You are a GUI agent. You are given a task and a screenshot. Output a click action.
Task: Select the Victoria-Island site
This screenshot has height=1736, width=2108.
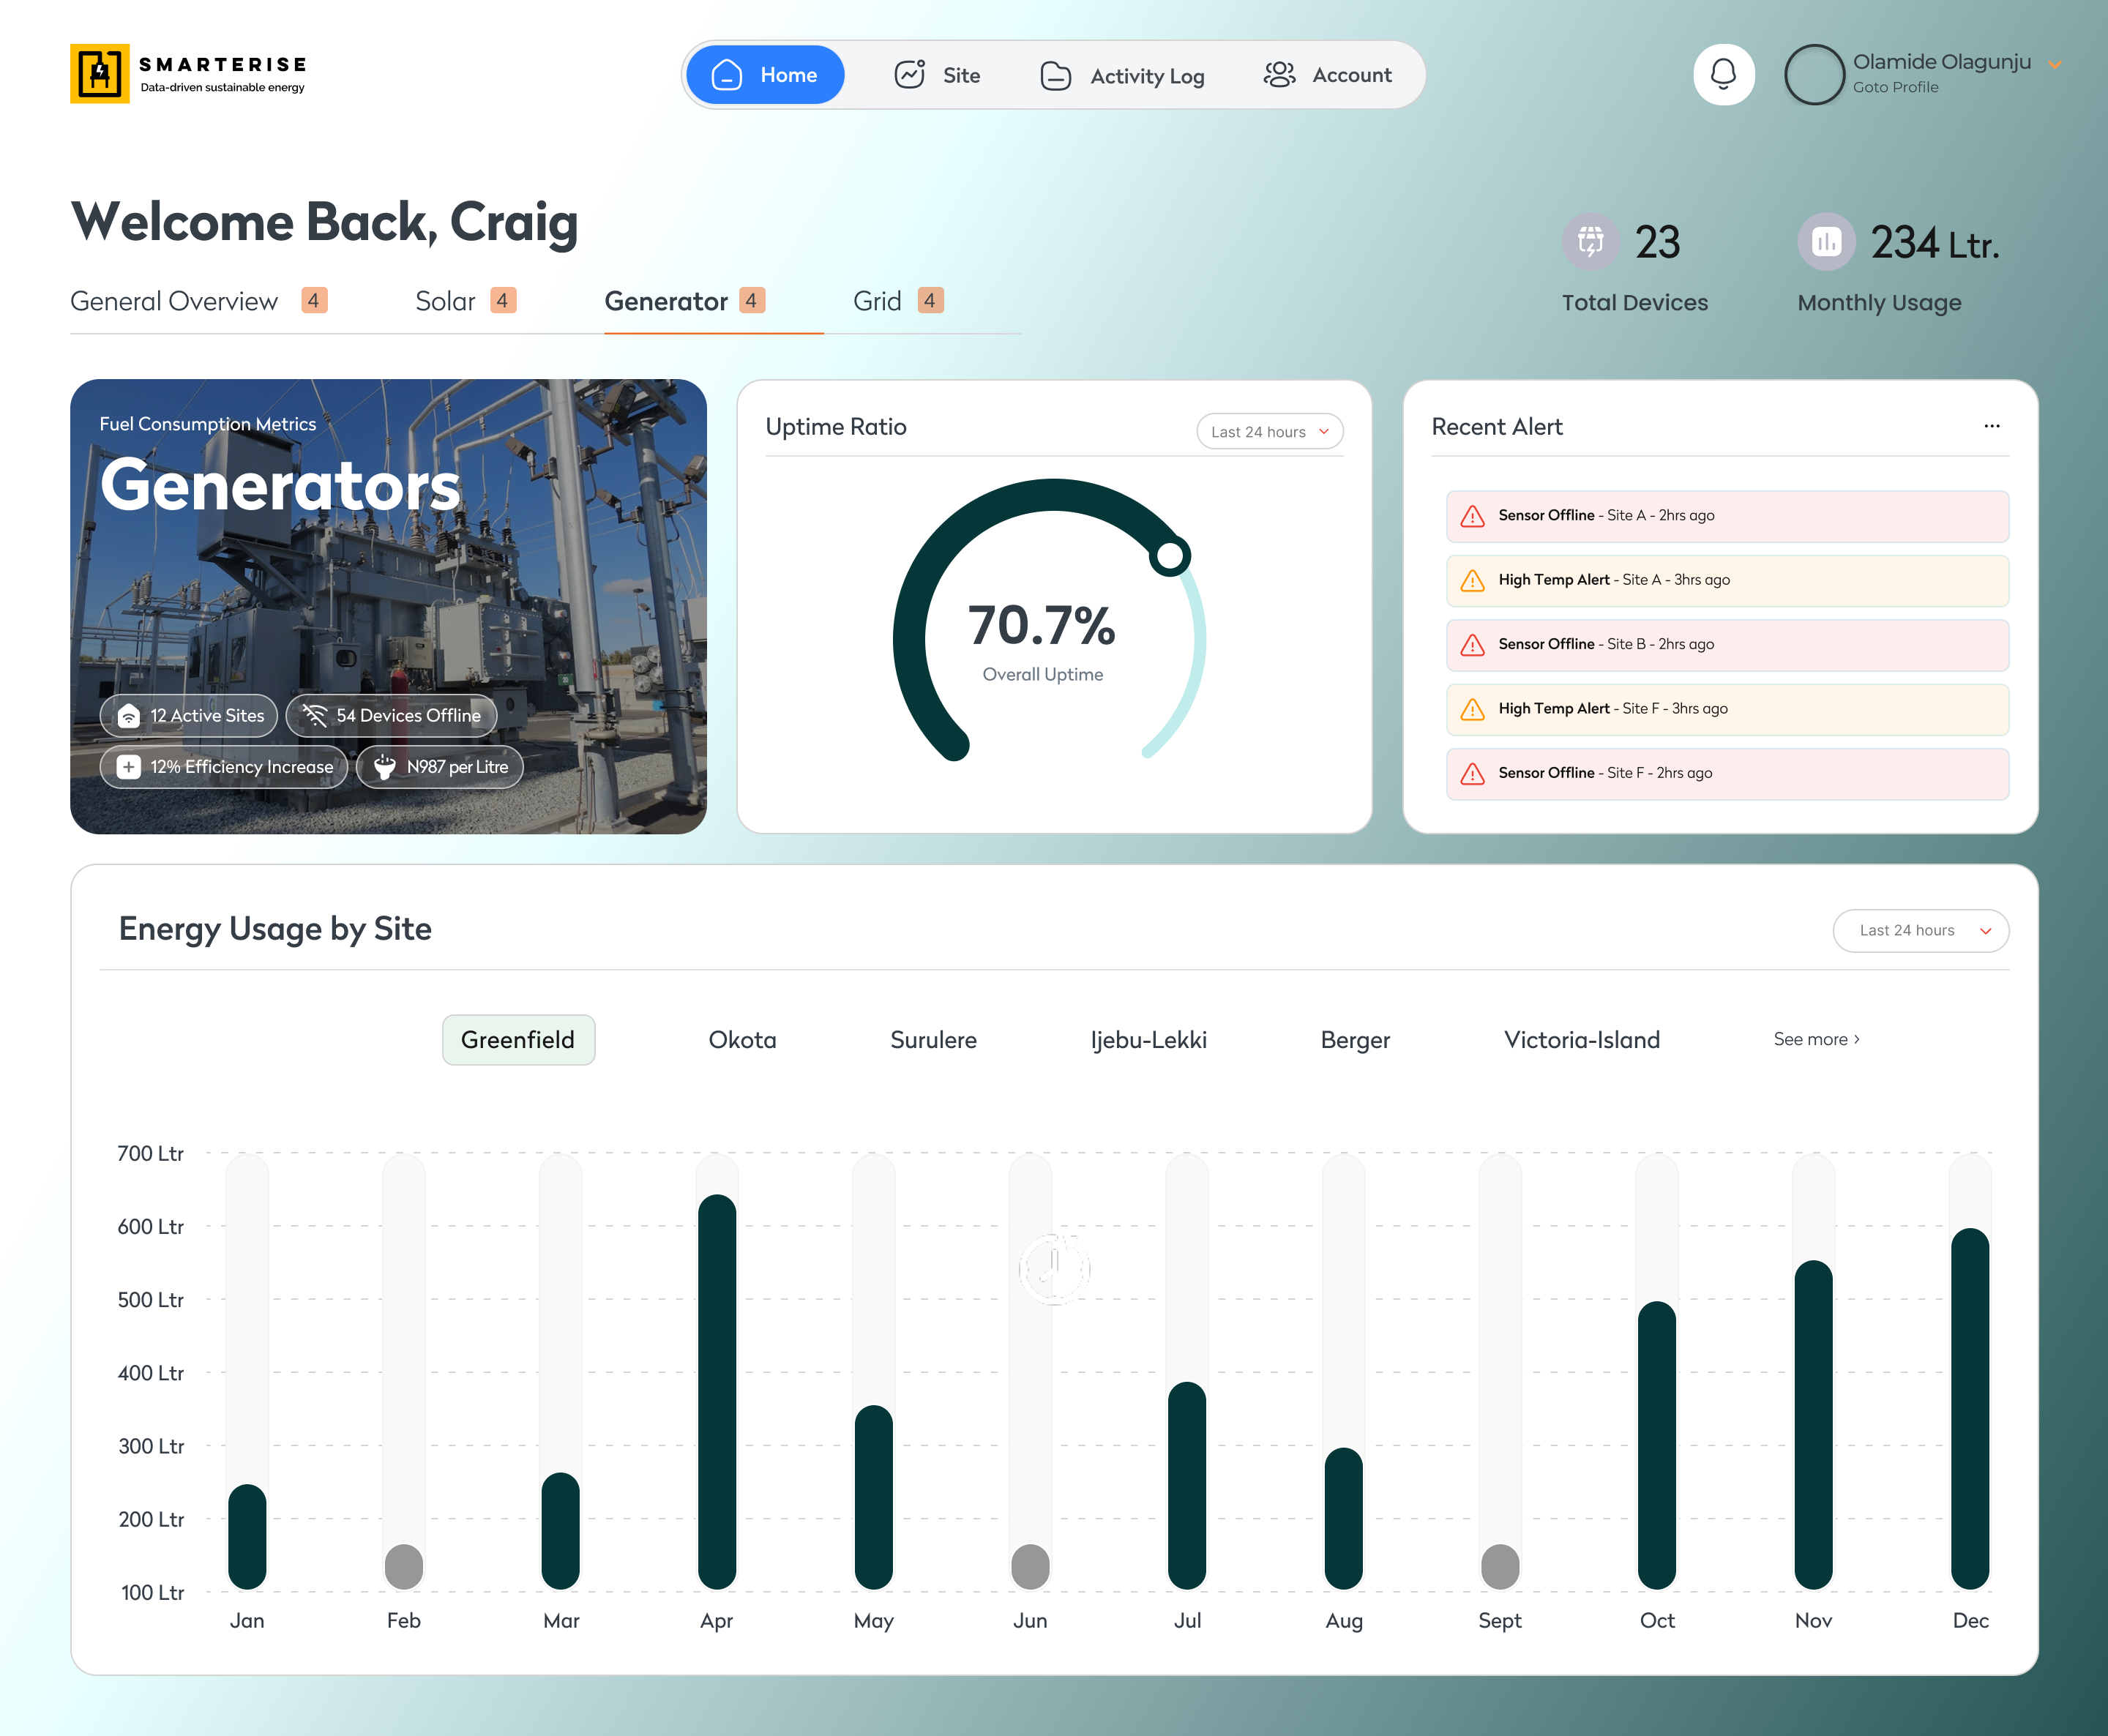pos(1581,1040)
